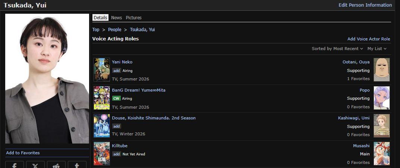
Task: Click Add Voice Actor Role link
Action: click(x=369, y=39)
